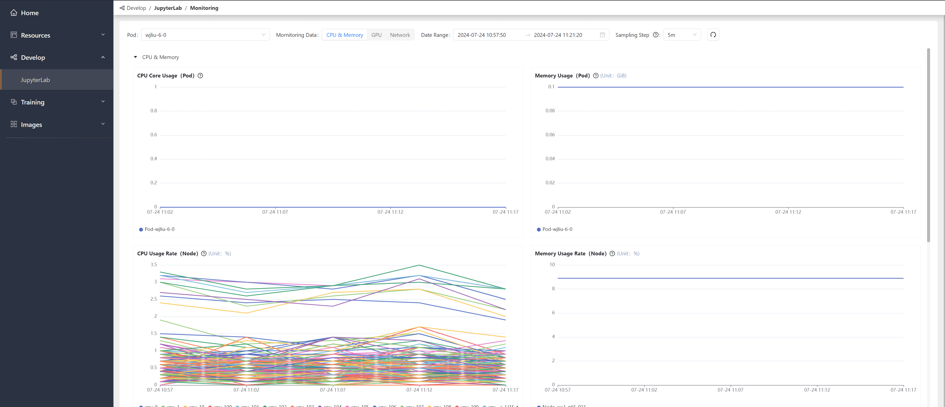Screen dimensions: 945x407
Task: Toggle Pod-wjliu-6-0 series in CPU Core Usage legend
Action: tap(157, 229)
